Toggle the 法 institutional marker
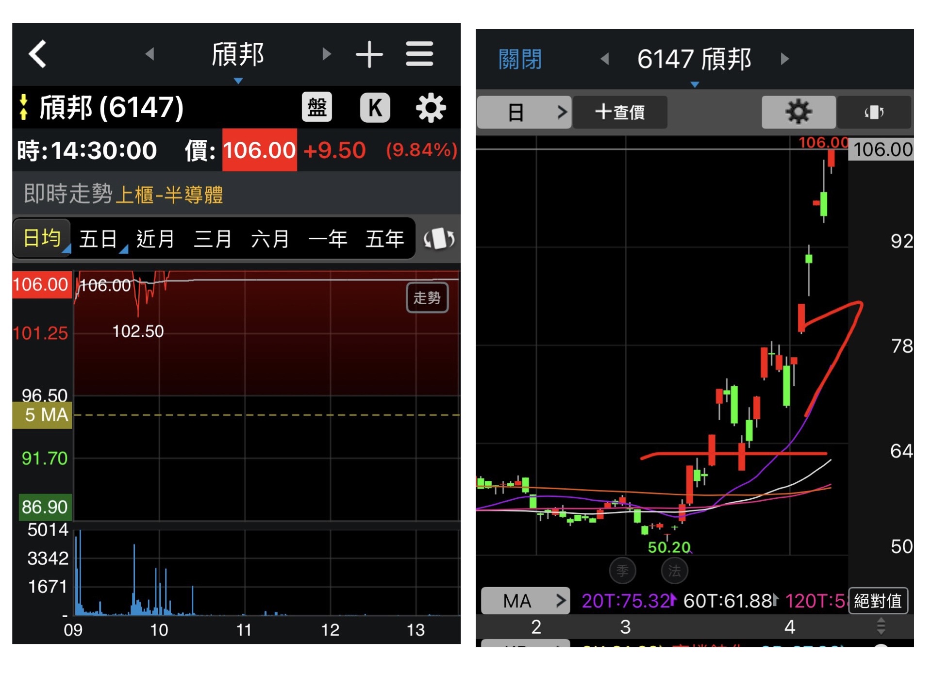This screenshot has height=673, width=932. coord(674,571)
